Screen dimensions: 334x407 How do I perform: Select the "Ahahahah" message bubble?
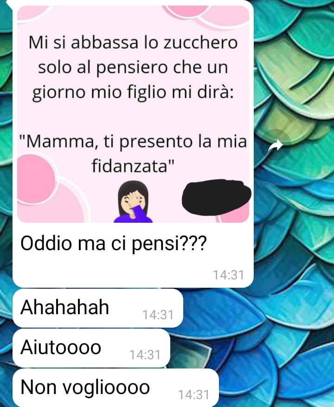point(98,308)
